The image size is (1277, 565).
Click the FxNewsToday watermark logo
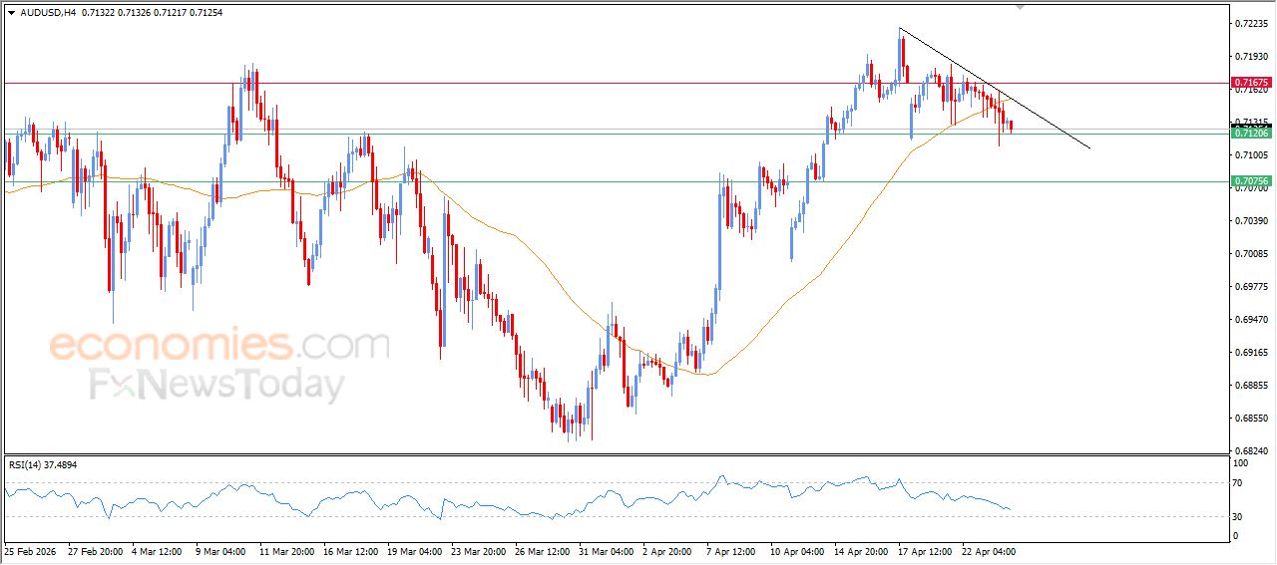[x=217, y=385]
